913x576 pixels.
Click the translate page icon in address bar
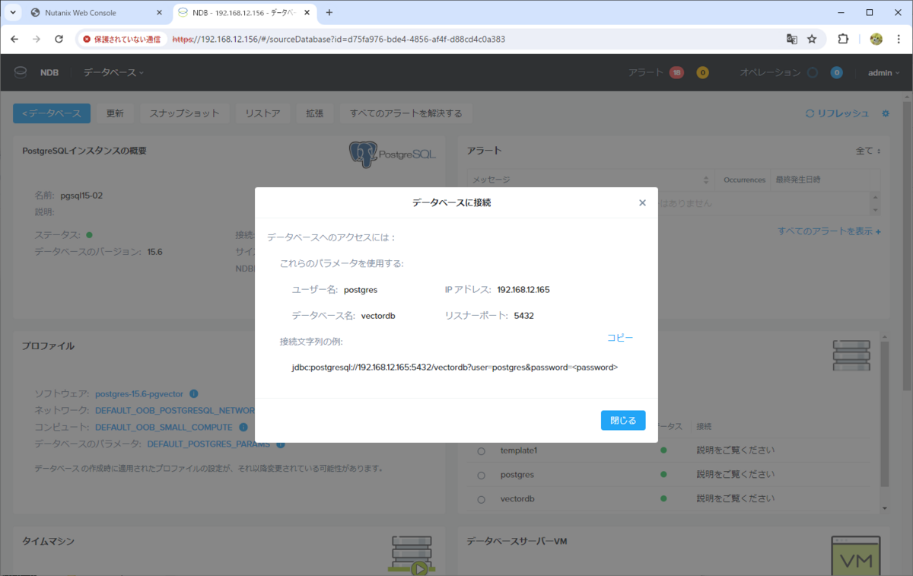click(791, 39)
